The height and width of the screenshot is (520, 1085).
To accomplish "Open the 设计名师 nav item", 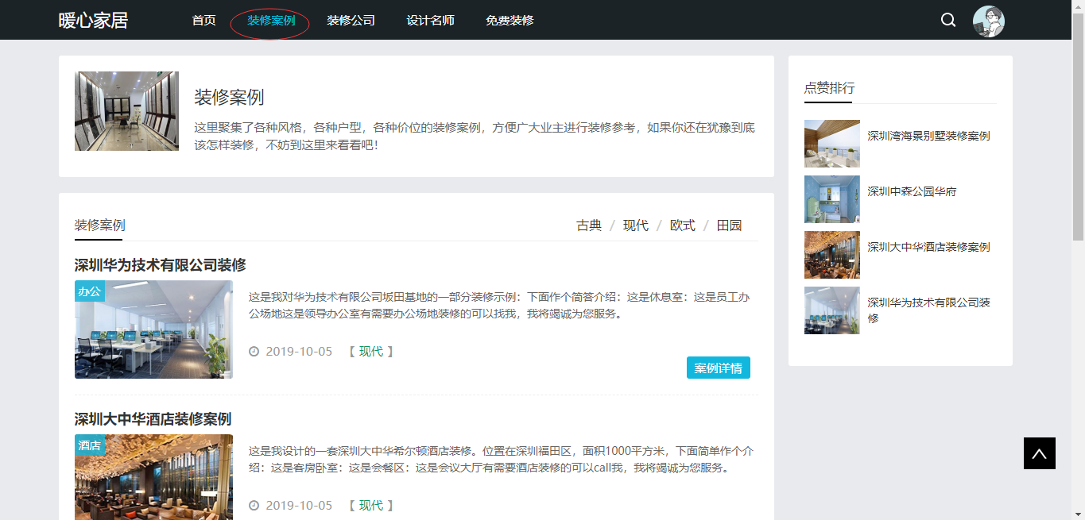I will (430, 21).
